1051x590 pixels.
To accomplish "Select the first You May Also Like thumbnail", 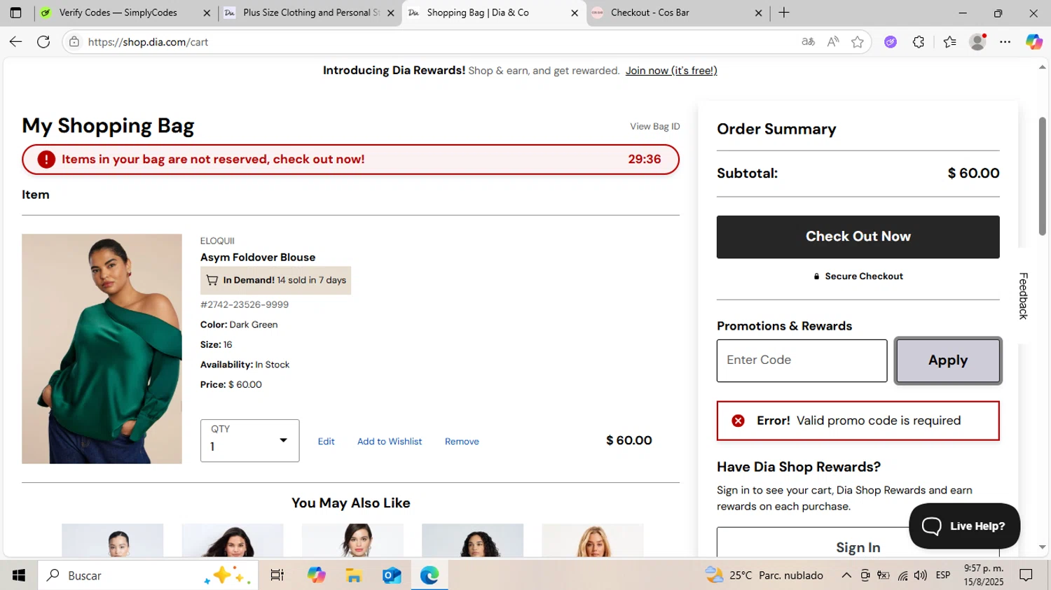I will point(112,540).
